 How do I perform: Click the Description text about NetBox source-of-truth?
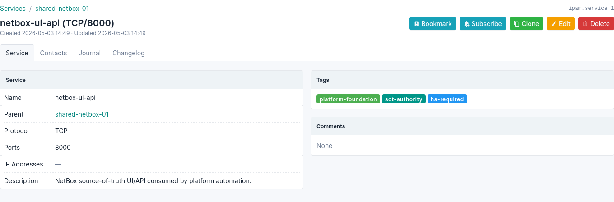click(153, 181)
